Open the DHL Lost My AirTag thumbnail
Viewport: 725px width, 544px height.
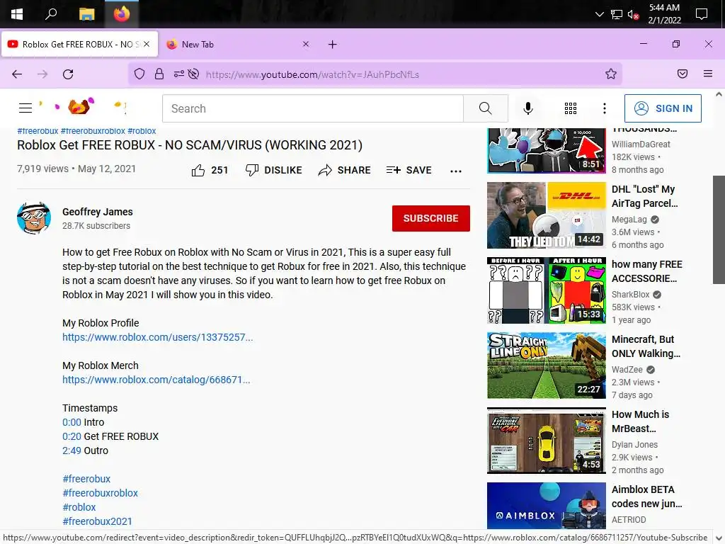547,215
